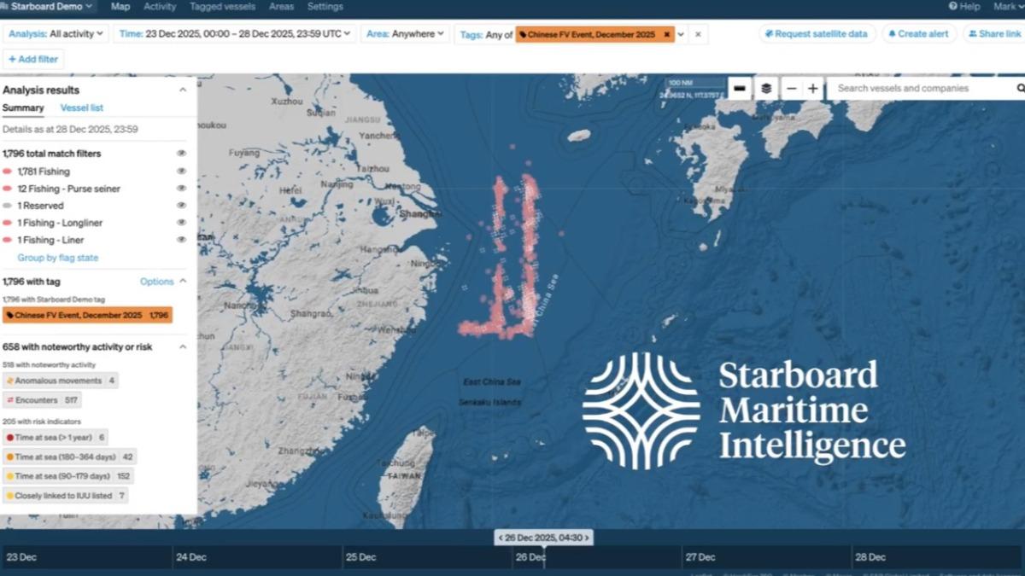Zoom out with the minus button
This screenshot has width=1025, height=576.
792,89
